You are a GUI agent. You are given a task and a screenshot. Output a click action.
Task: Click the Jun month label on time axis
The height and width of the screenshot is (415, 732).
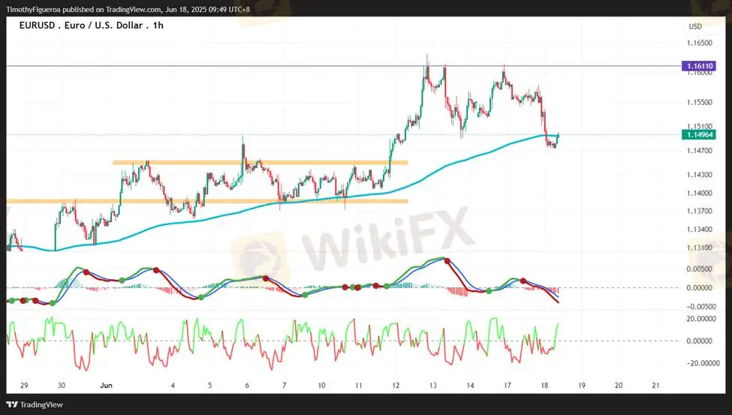coord(106,386)
